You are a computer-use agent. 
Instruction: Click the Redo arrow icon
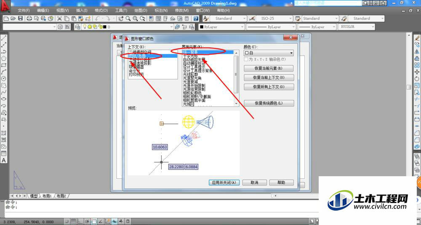[x=108, y=19]
